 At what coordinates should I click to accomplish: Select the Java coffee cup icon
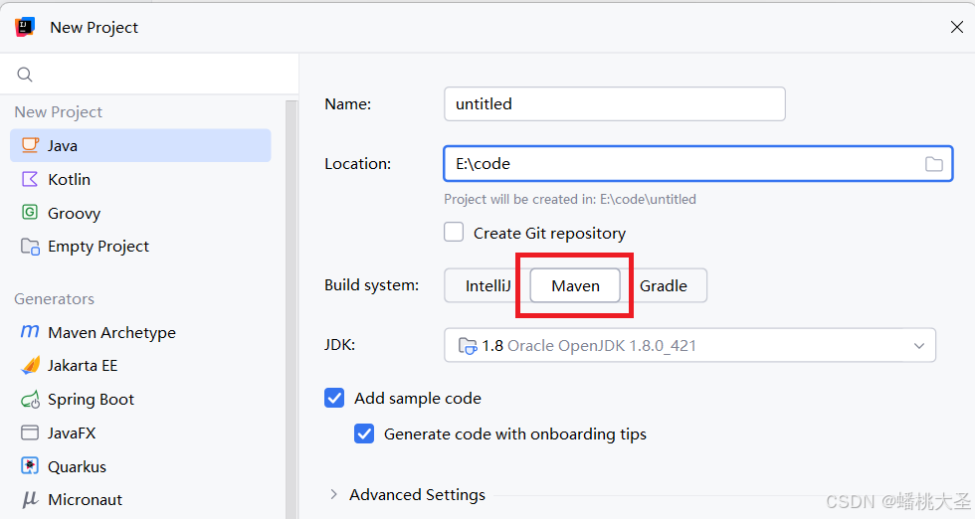tap(30, 145)
